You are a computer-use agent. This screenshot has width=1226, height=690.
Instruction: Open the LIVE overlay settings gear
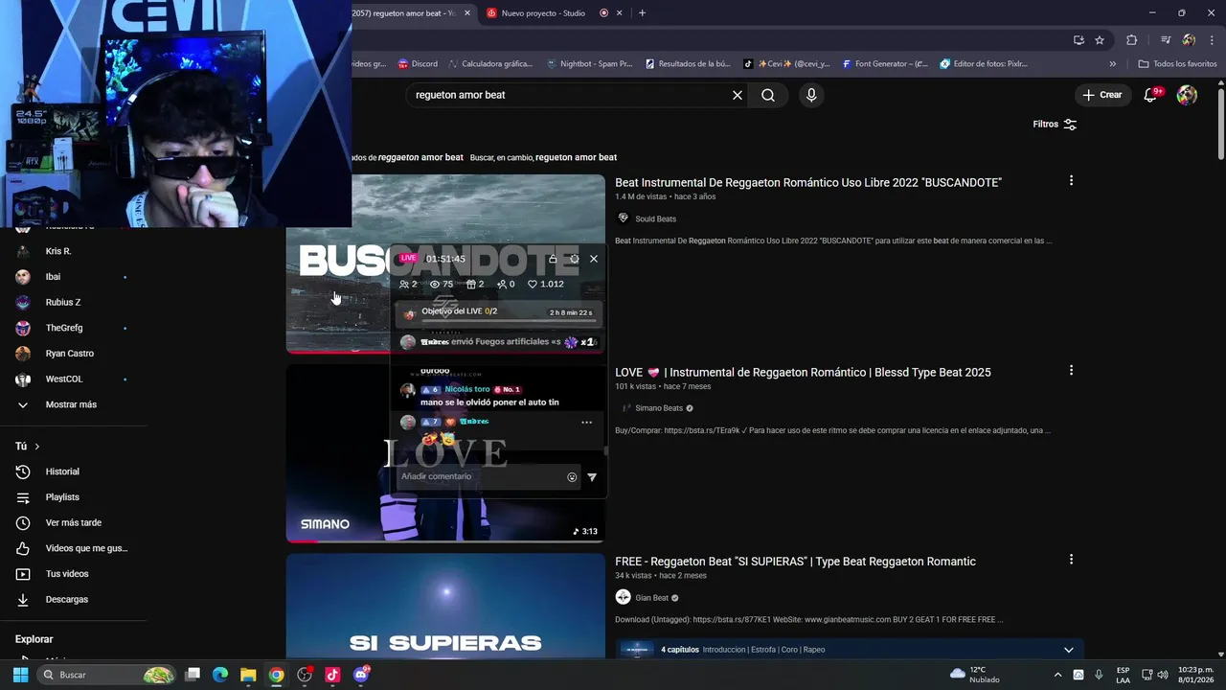coord(574,259)
